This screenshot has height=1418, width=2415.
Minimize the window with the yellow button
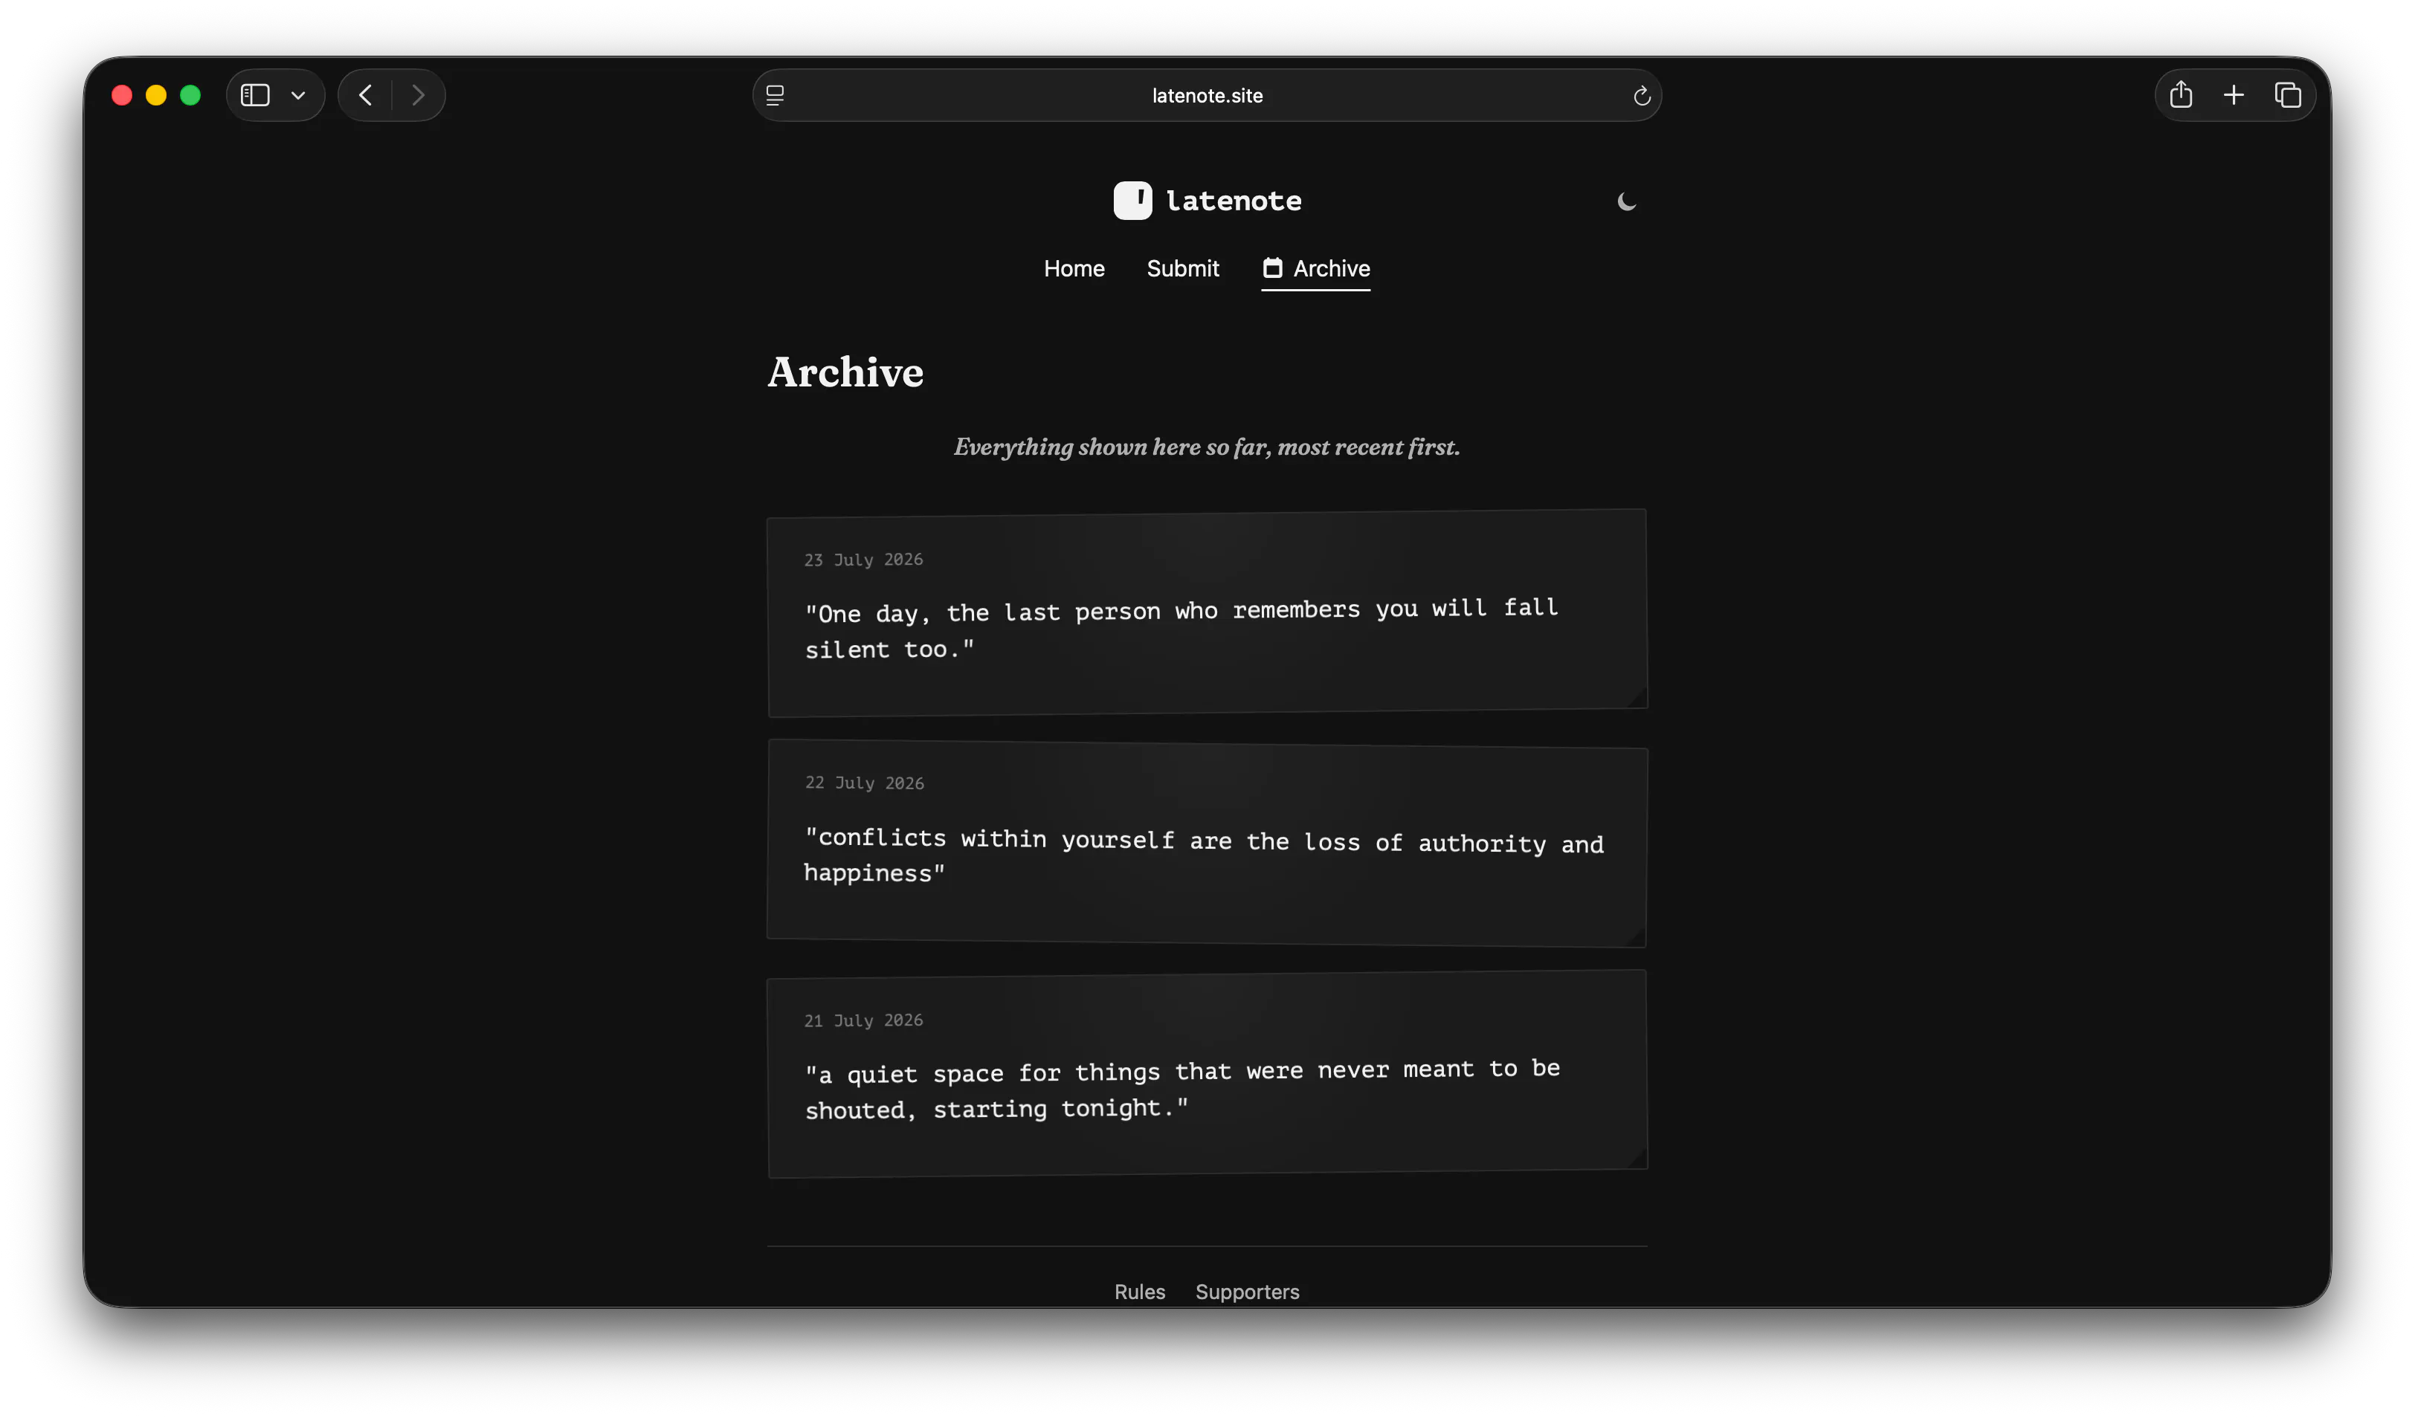tap(156, 95)
